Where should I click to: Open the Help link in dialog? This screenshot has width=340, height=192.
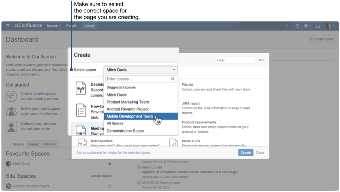coord(261,60)
